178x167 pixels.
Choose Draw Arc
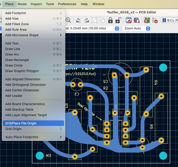click(34, 54)
